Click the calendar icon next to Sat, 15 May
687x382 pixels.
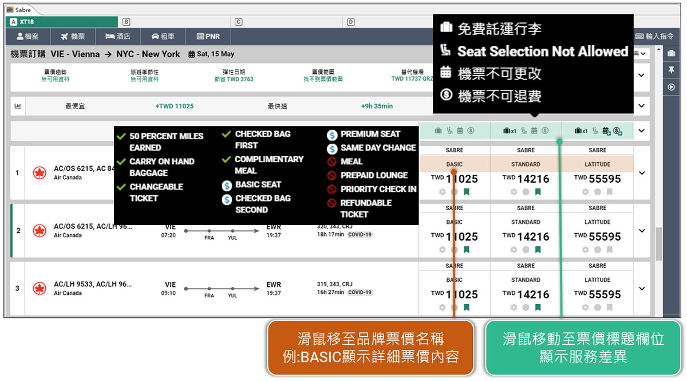pos(192,54)
